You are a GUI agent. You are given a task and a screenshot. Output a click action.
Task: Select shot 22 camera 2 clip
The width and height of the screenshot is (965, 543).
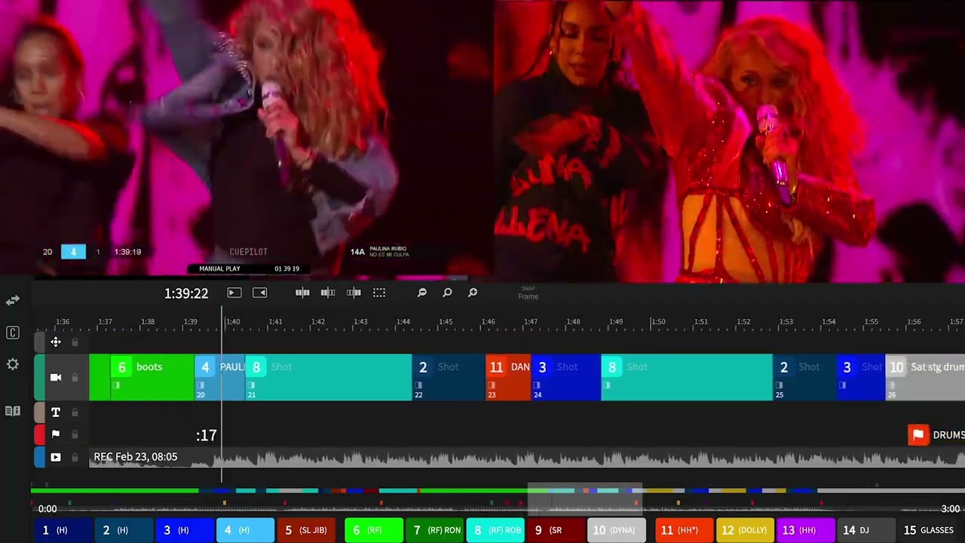(x=449, y=377)
